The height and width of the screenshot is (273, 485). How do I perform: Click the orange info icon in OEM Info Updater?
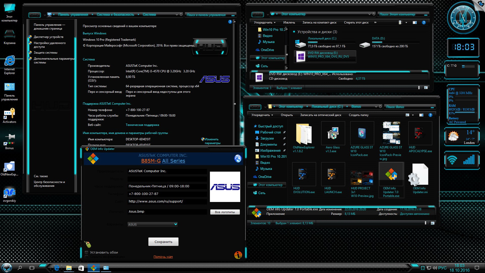click(238, 255)
